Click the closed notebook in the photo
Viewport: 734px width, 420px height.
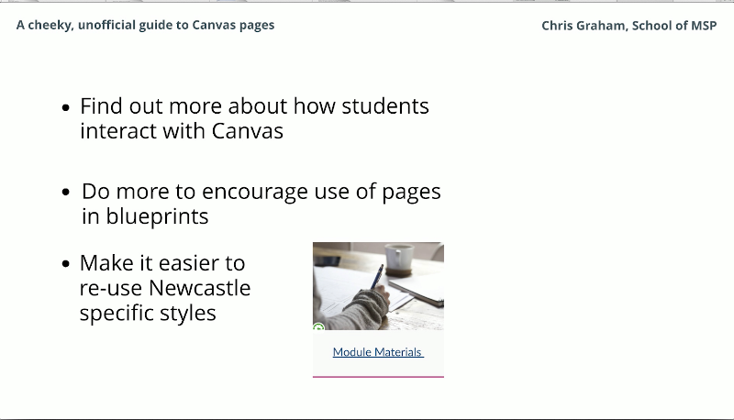pos(423,292)
